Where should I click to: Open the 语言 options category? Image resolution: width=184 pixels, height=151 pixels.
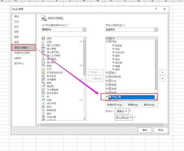[x=16, y=37]
